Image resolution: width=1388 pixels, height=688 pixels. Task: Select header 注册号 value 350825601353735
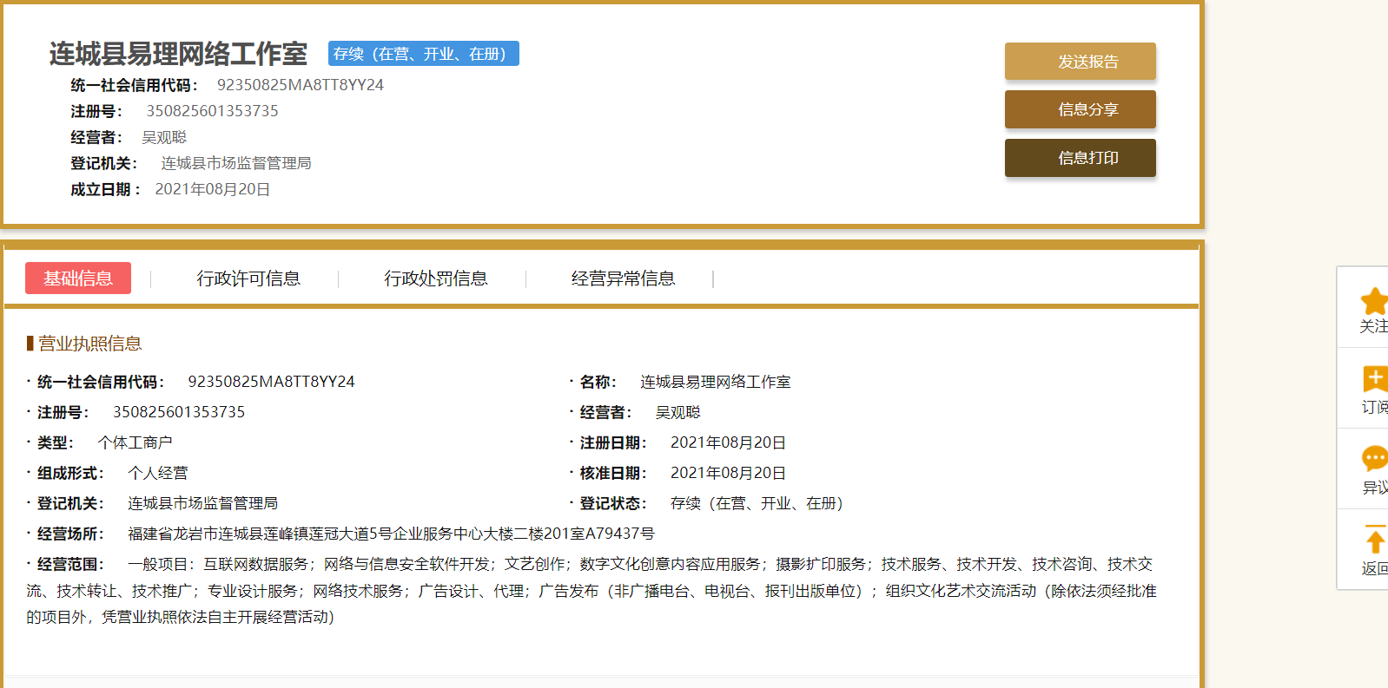click(x=213, y=111)
